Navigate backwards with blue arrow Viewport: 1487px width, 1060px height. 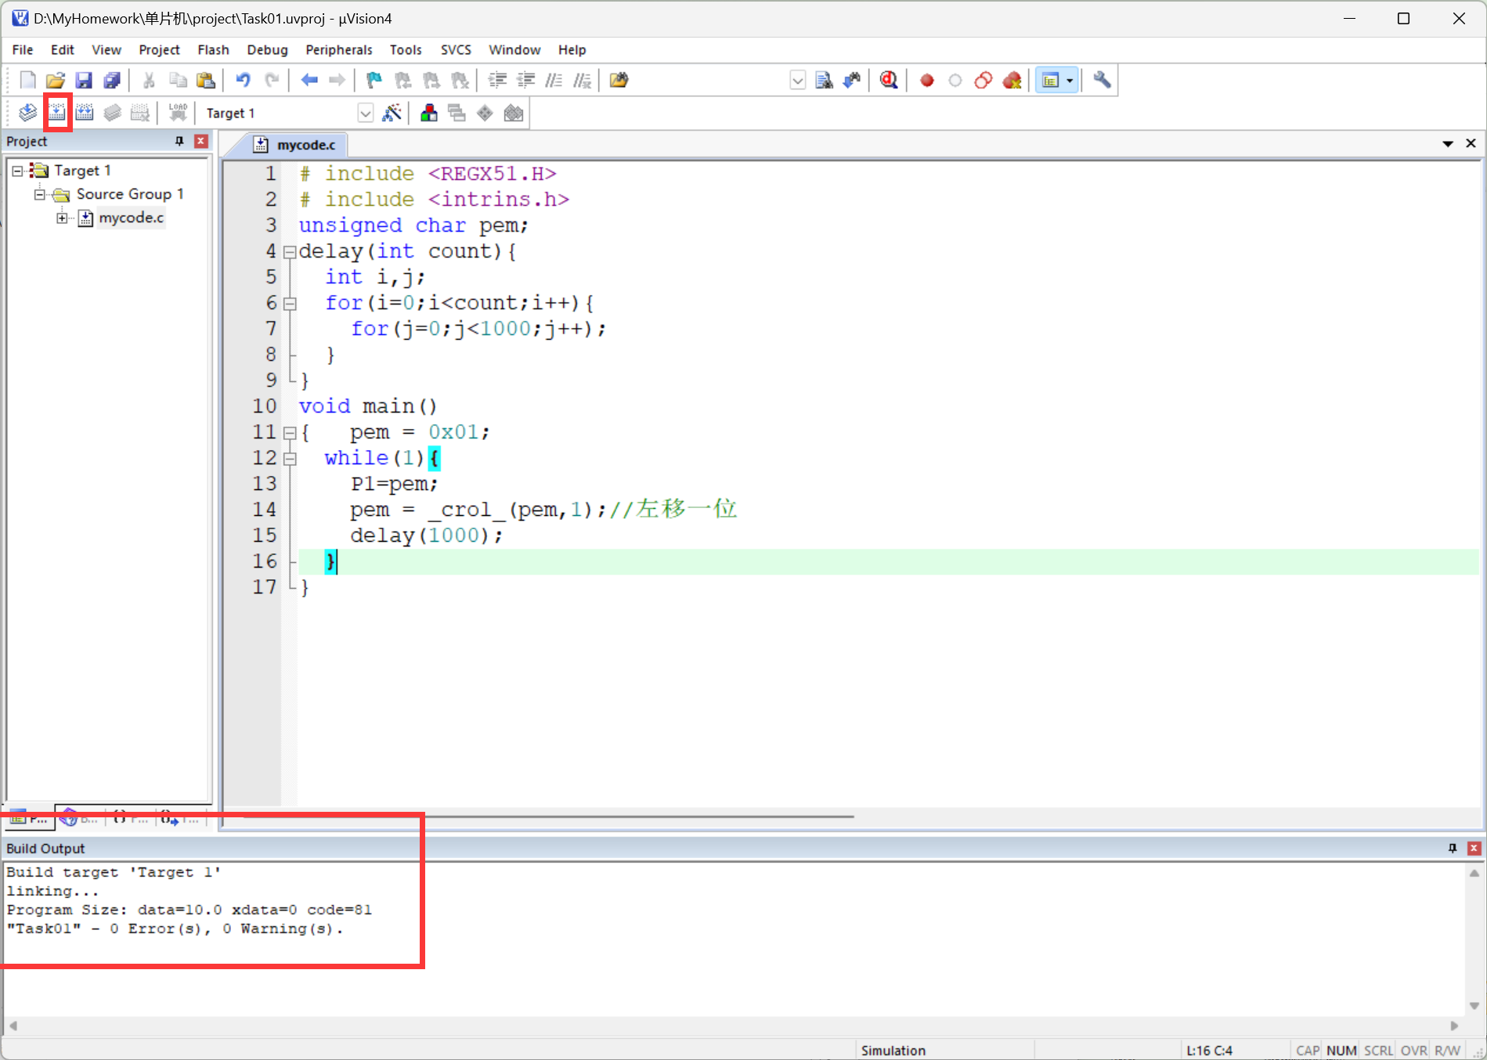click(x=309, y=80)
